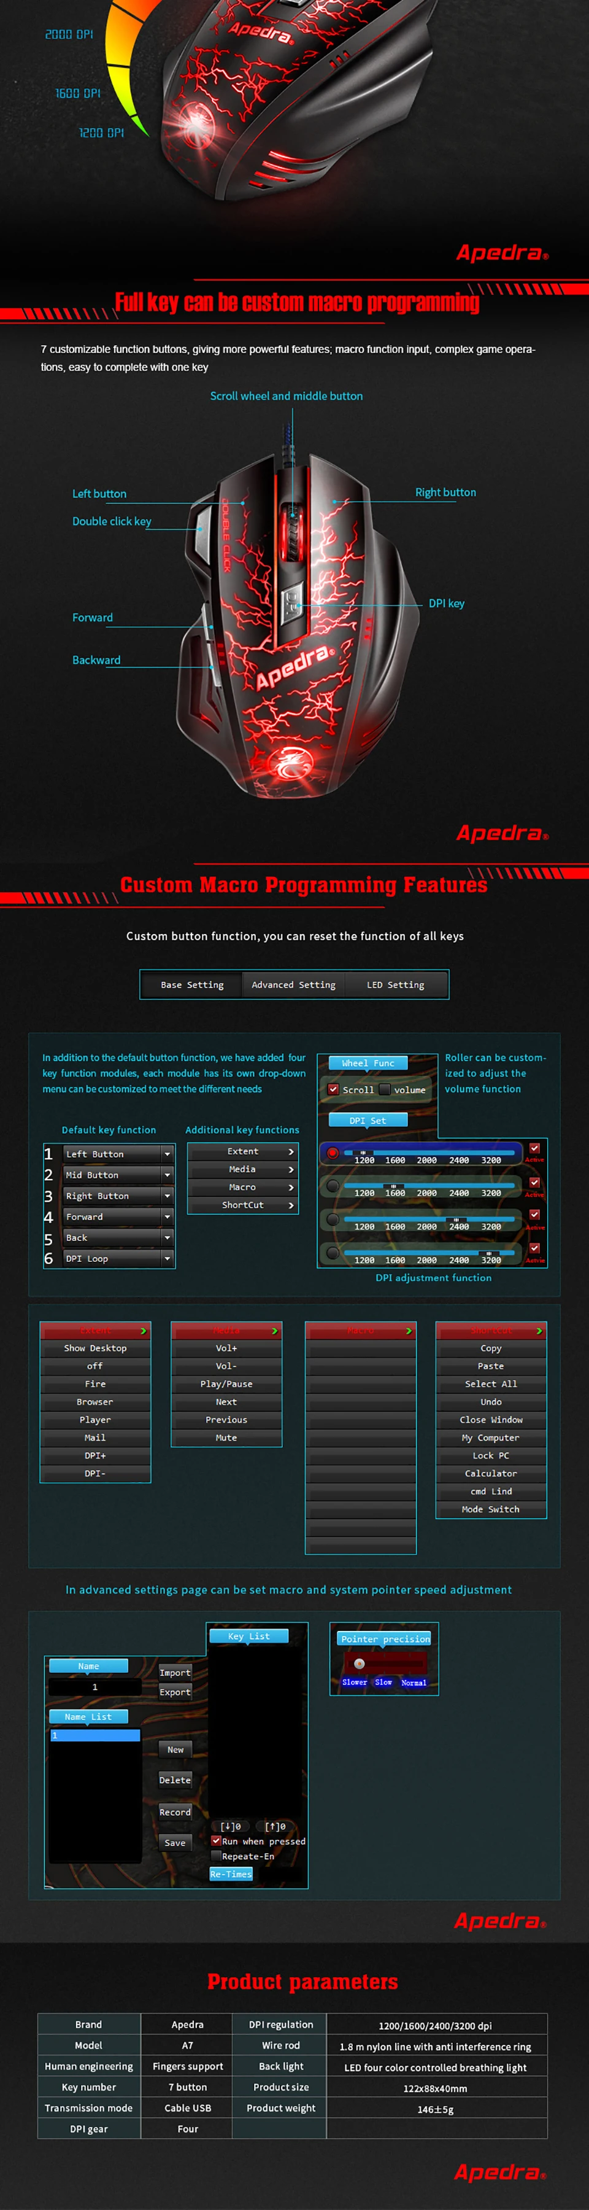Image resolution: width=589 pixels, height=2210 pixels.
Task: Expand the Back key dropdown
Action: (x=167, y=1237)
